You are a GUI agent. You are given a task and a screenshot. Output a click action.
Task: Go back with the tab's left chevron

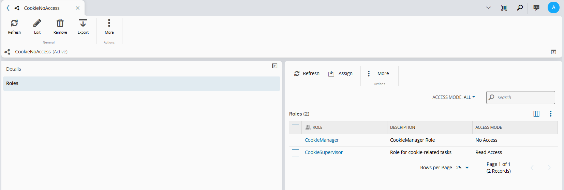pos(8,8)
